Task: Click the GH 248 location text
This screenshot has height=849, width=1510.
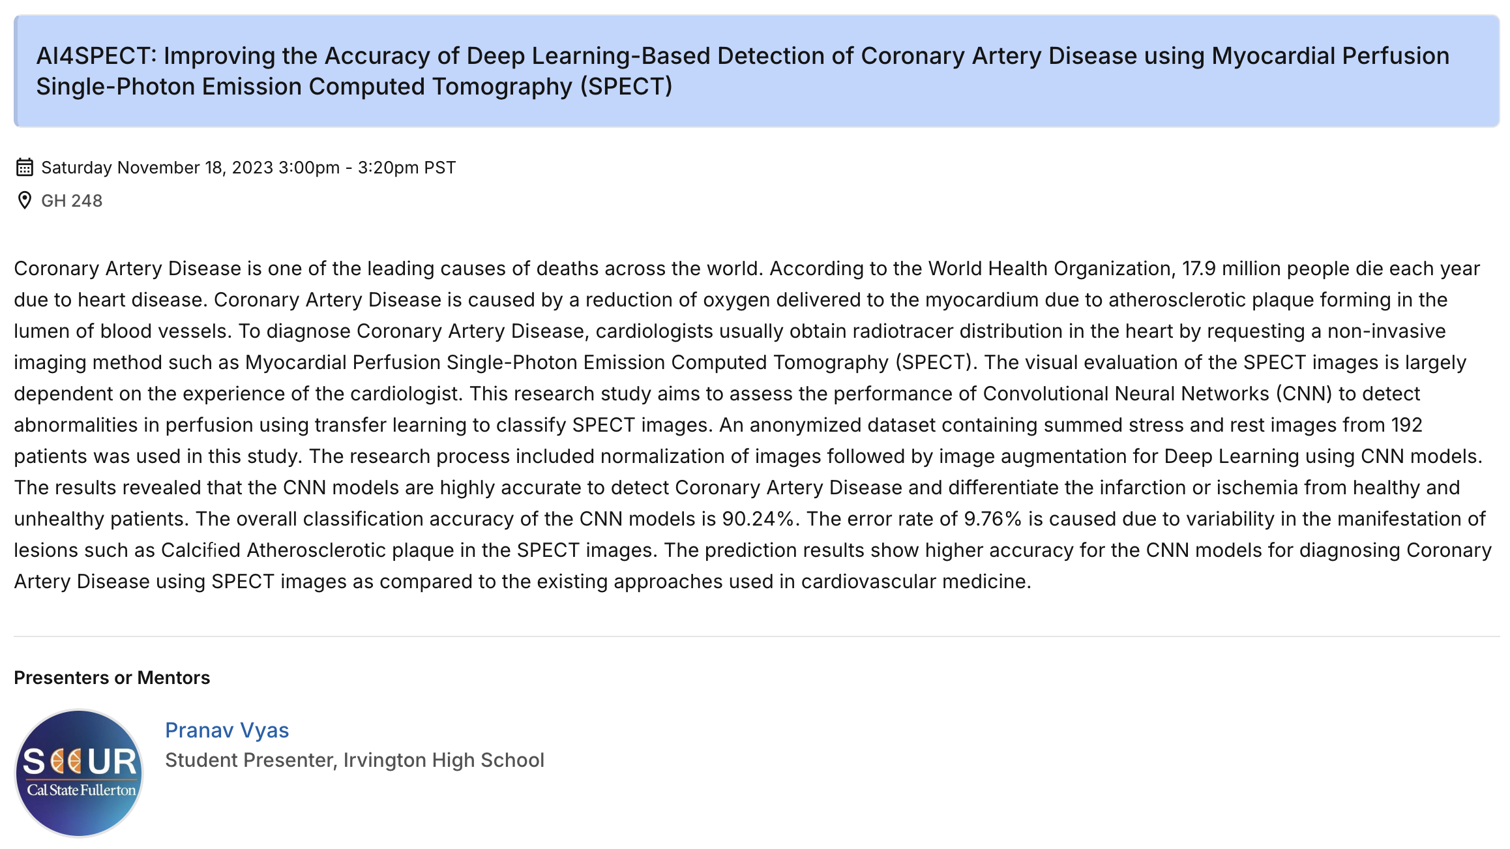Action: [x=72, y=201]
